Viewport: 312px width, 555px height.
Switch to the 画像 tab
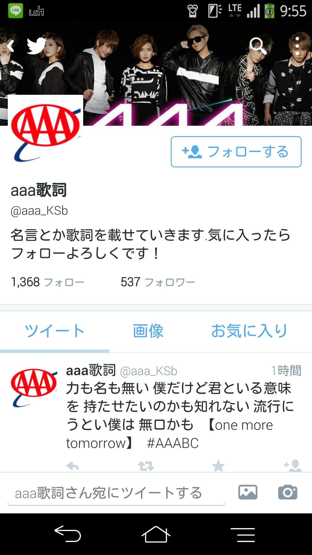[x=148, y=331]
